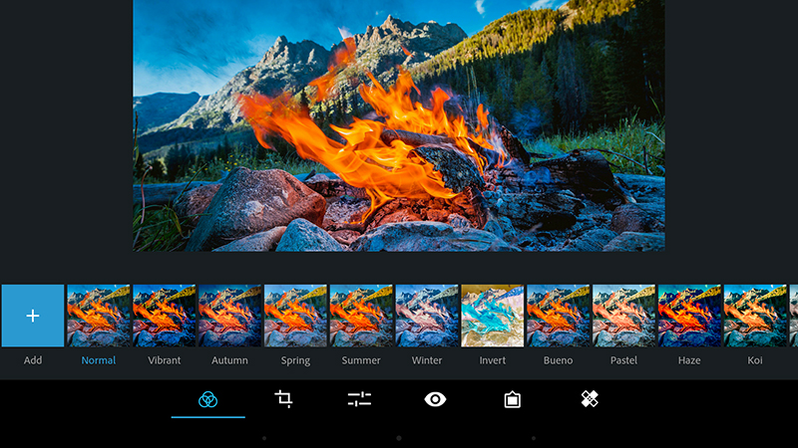
Task: Click the 'Bueno' label text
Action: (559, 360)
